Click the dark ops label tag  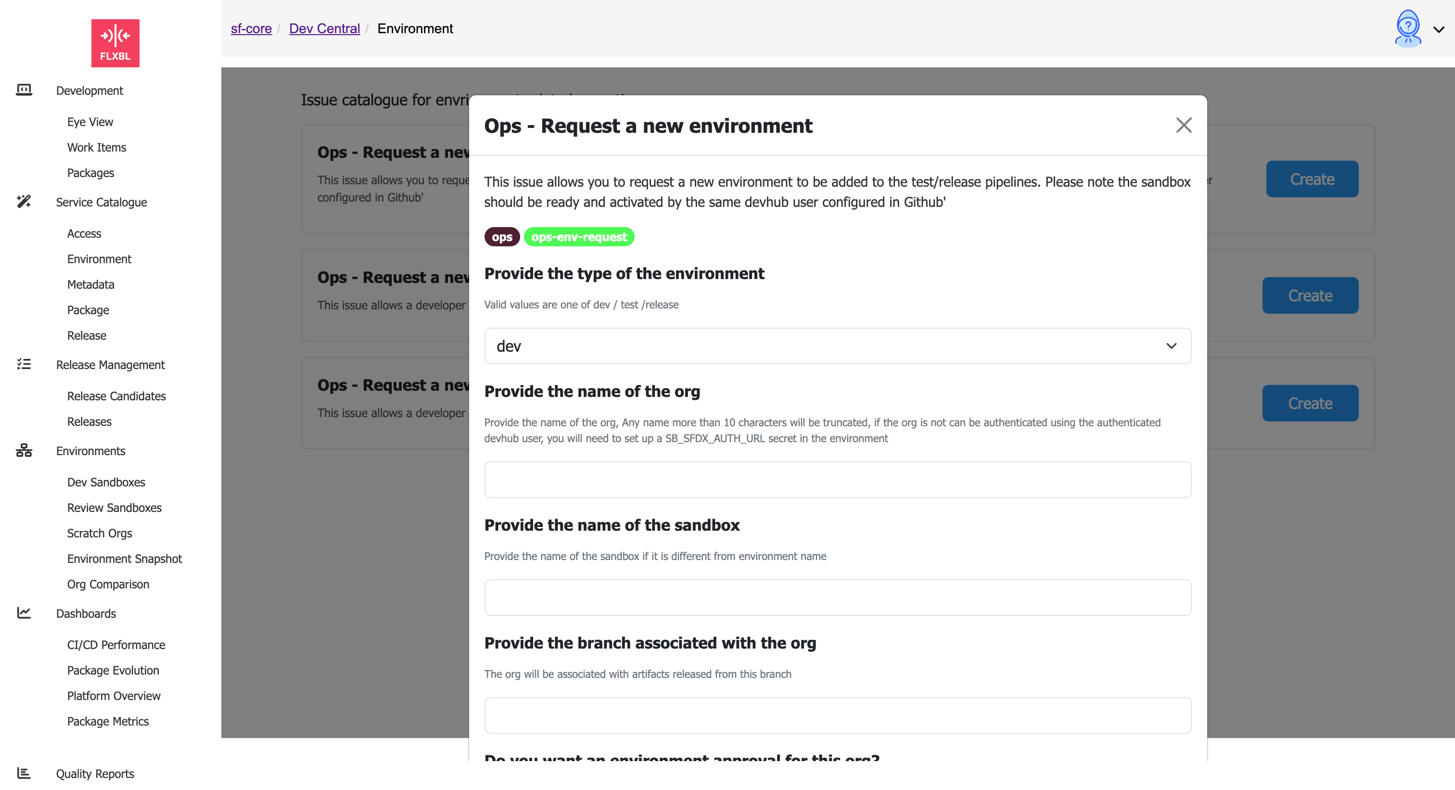tap(501, 237)
